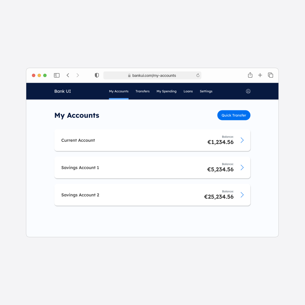Click the privacy shield icon

[x=97, y=75]
